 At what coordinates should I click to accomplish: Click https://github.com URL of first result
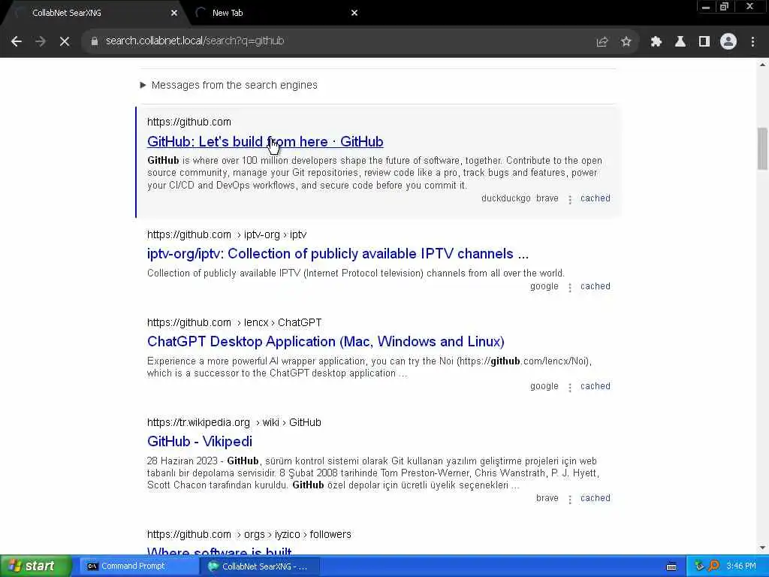[x=188, y=122]
